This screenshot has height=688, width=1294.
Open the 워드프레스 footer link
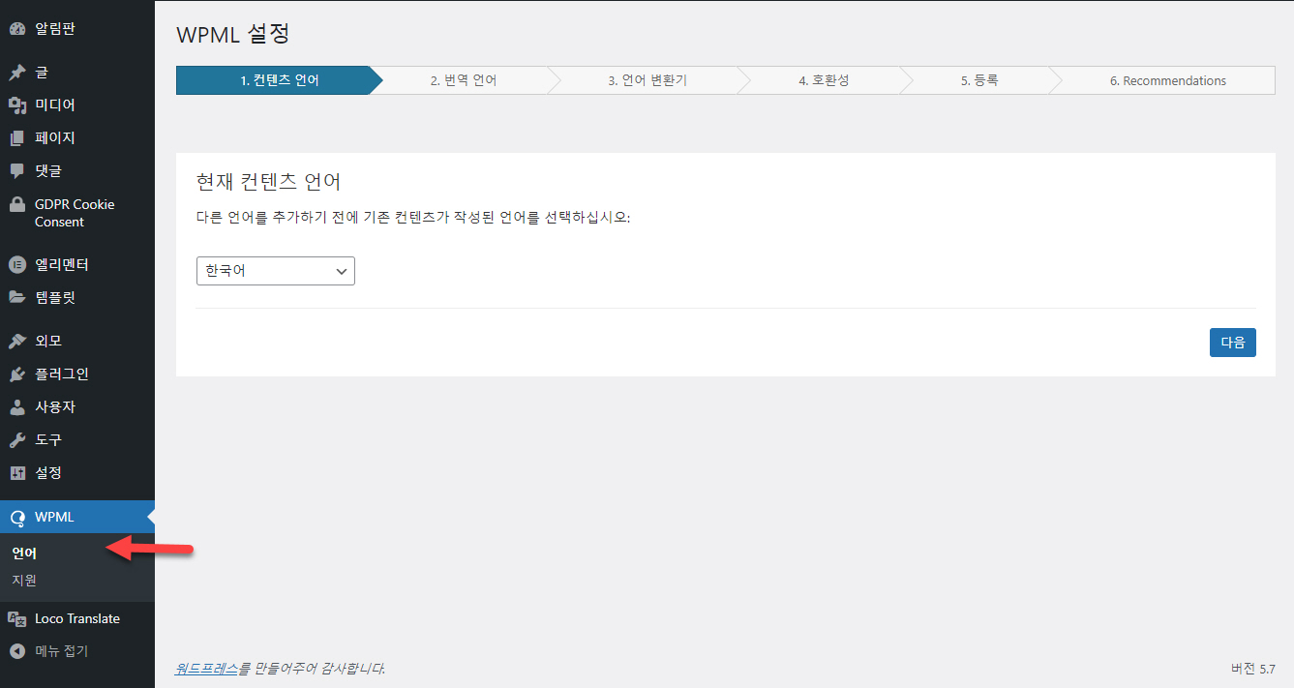tap(206, 669)
